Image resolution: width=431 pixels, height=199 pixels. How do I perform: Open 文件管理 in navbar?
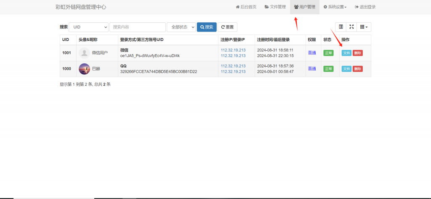coord(275,7)
